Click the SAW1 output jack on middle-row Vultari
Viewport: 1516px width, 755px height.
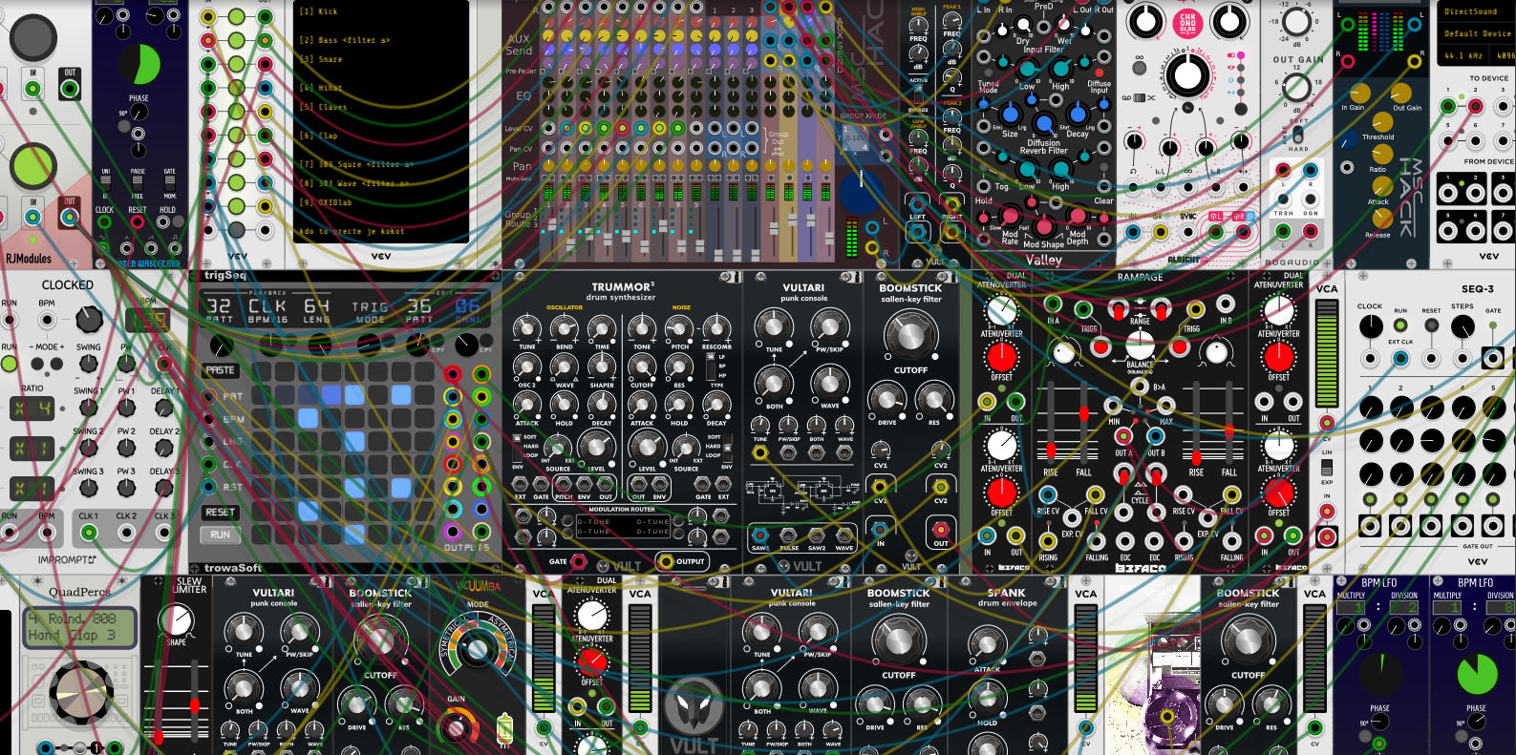(x=760, y=535)
